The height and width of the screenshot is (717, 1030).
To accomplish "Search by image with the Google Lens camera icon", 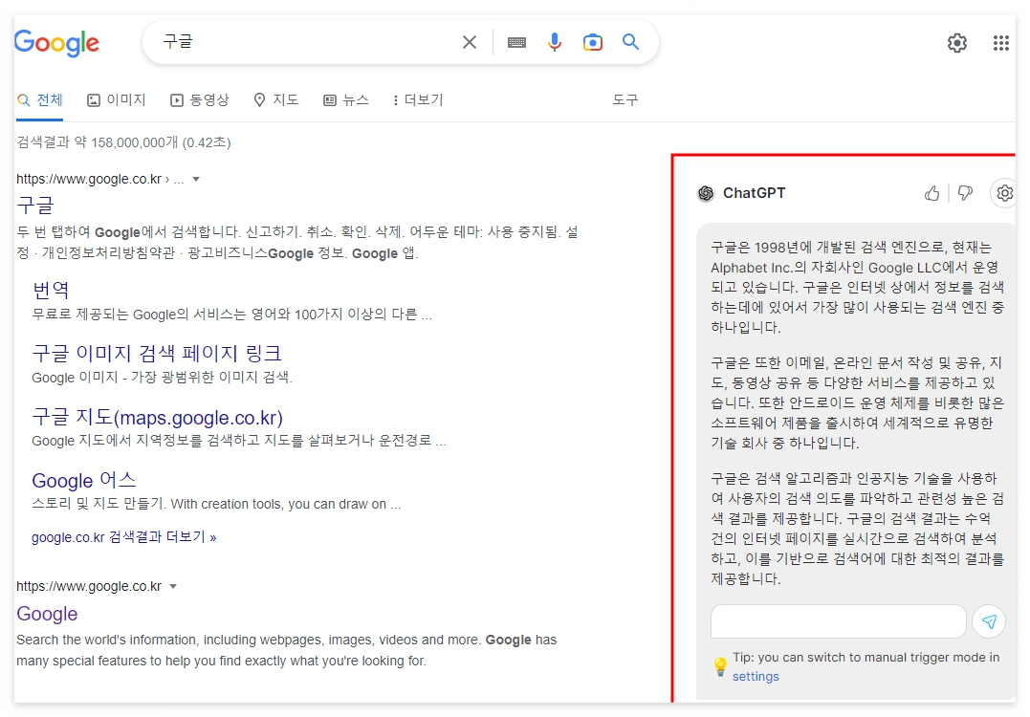I will pos(593,42).
